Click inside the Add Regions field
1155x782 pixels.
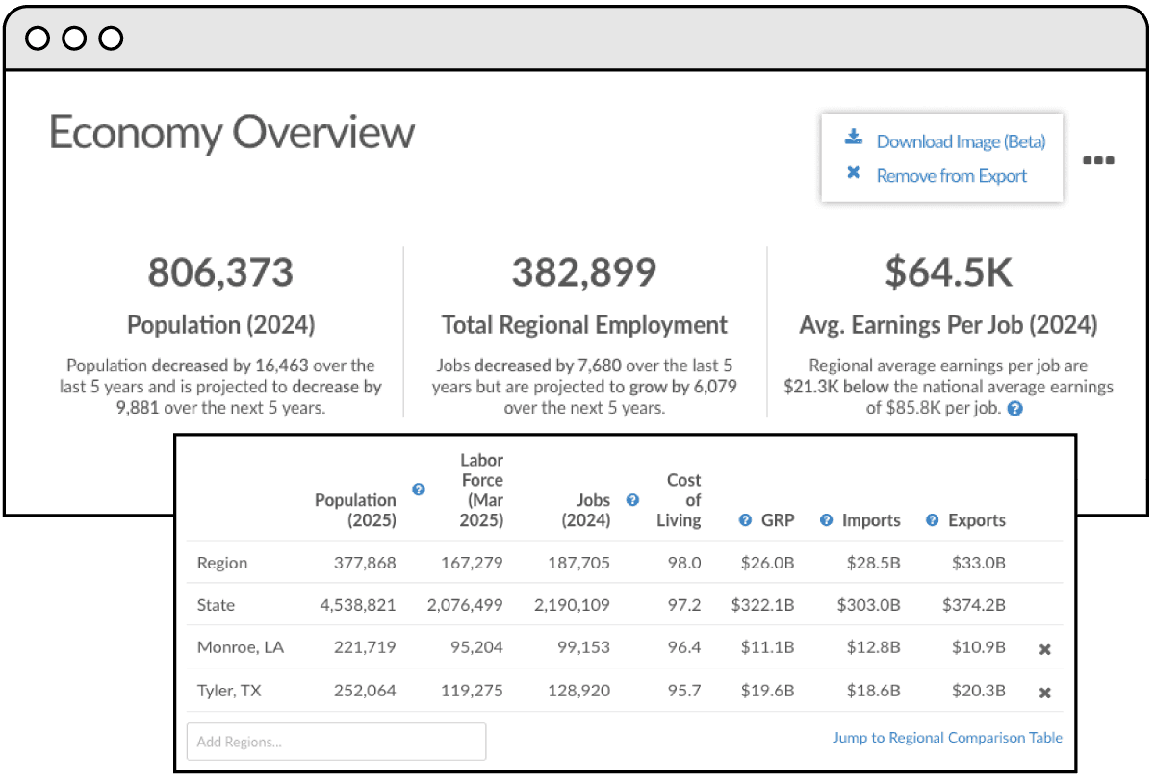pyautogui.click(x=336, y=741)
